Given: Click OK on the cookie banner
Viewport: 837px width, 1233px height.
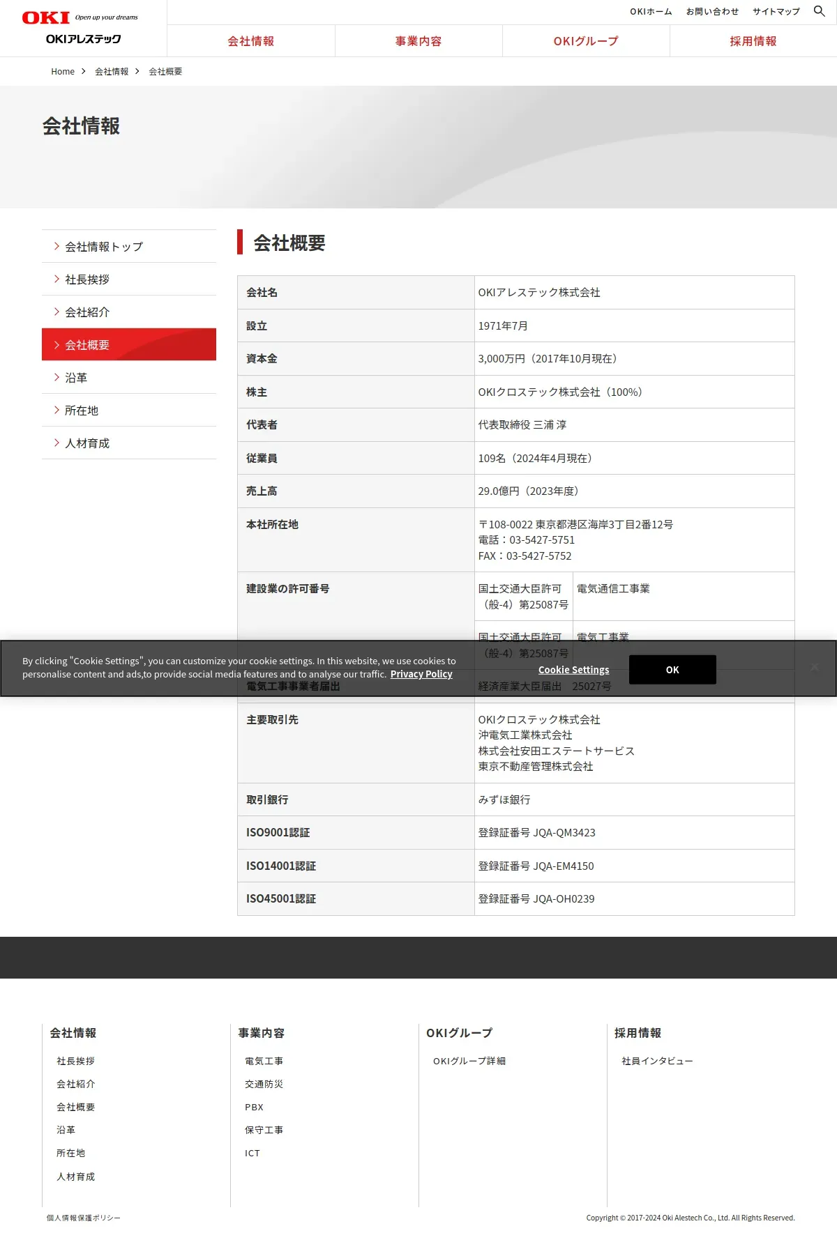Looking at the screenshot, I should pyautogui.click(x=672, y=669).
